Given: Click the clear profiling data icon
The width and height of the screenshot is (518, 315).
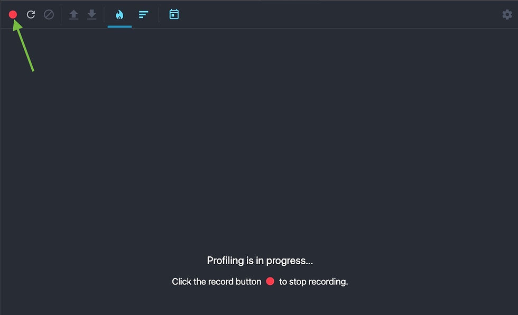Looking at the screenshot, I should point(49,14).
